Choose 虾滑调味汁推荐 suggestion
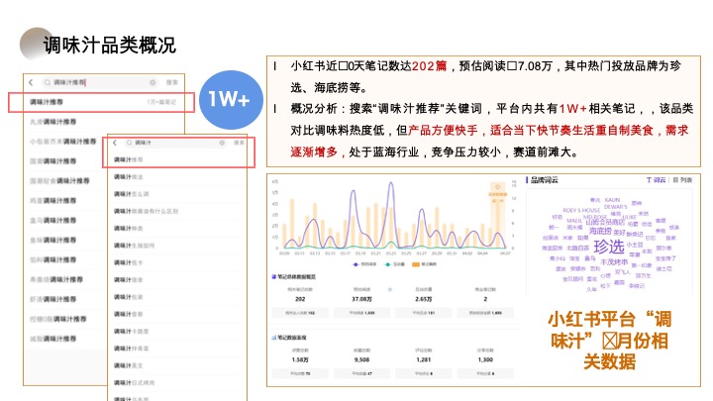Screen dimensions: 713x401 52,299
